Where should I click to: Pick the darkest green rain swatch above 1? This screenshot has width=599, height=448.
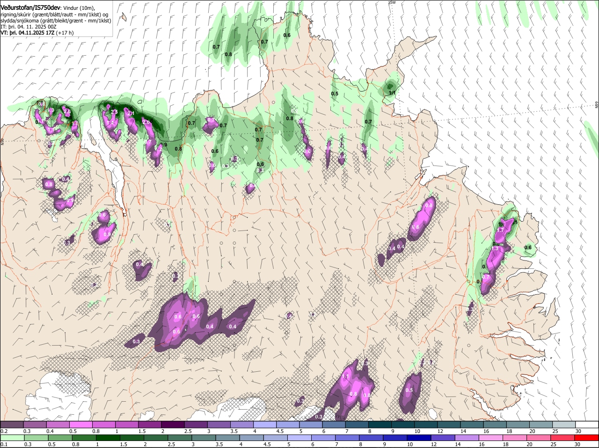click(x=108, y=438)
